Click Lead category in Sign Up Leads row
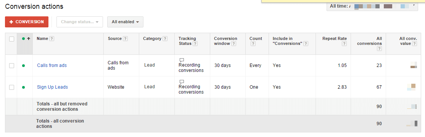 click(149, 87)
